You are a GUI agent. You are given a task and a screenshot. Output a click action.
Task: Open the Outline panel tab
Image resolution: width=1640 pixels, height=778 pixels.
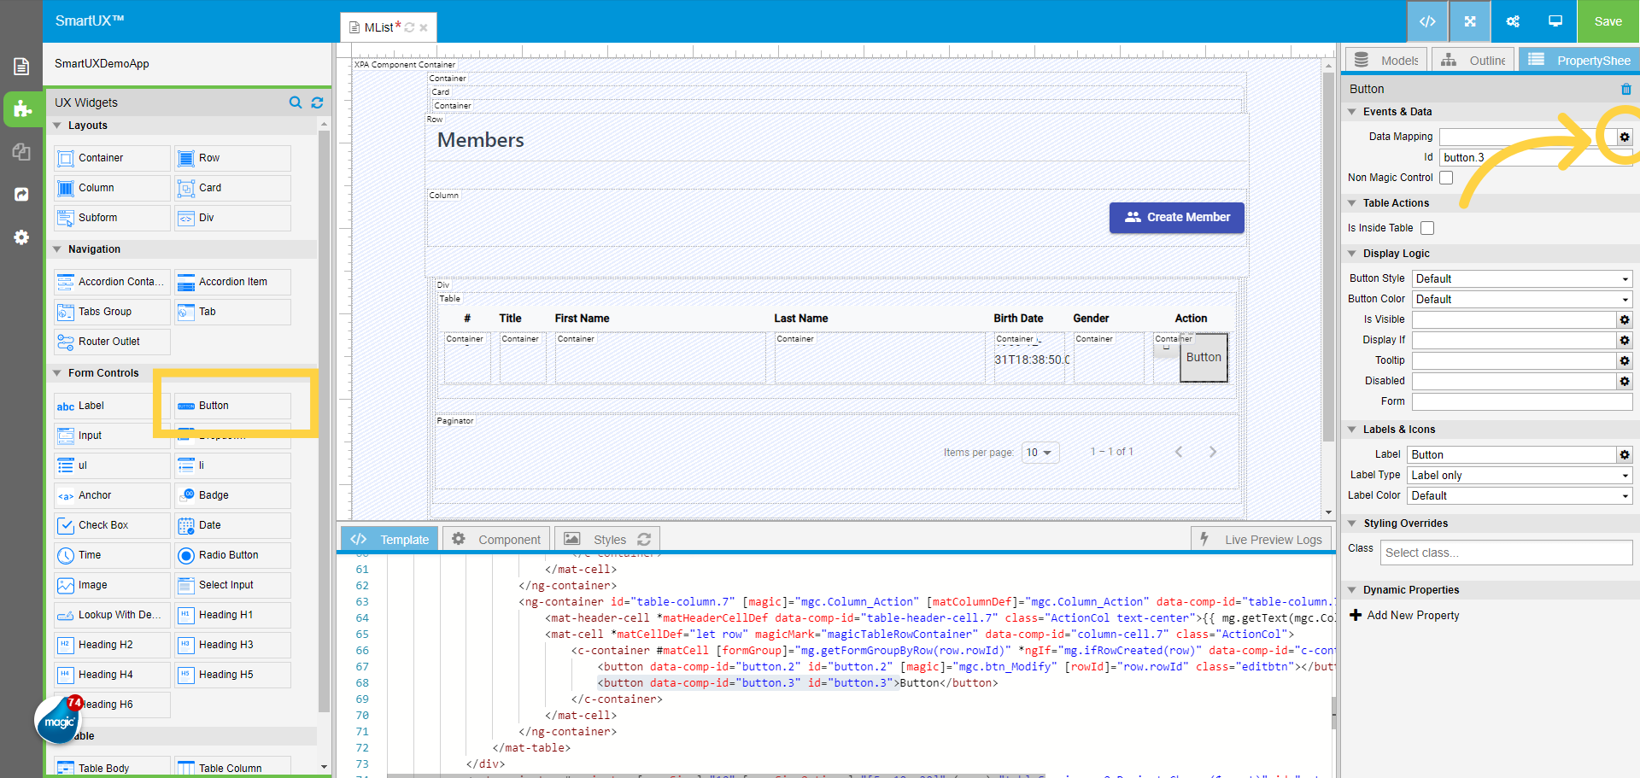(x=1473, y=60)
